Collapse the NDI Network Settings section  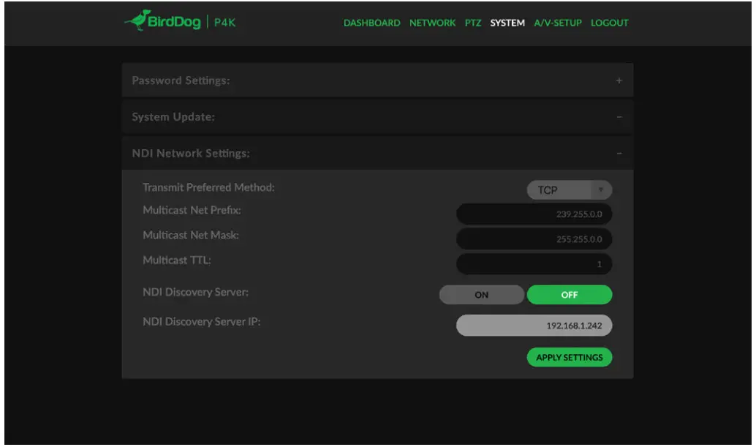click(620, 153)
